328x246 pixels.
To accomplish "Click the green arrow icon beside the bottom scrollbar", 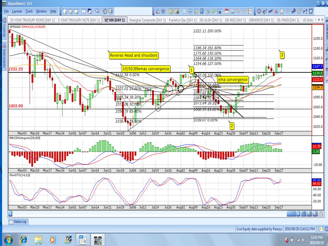I will click(310, 214).
